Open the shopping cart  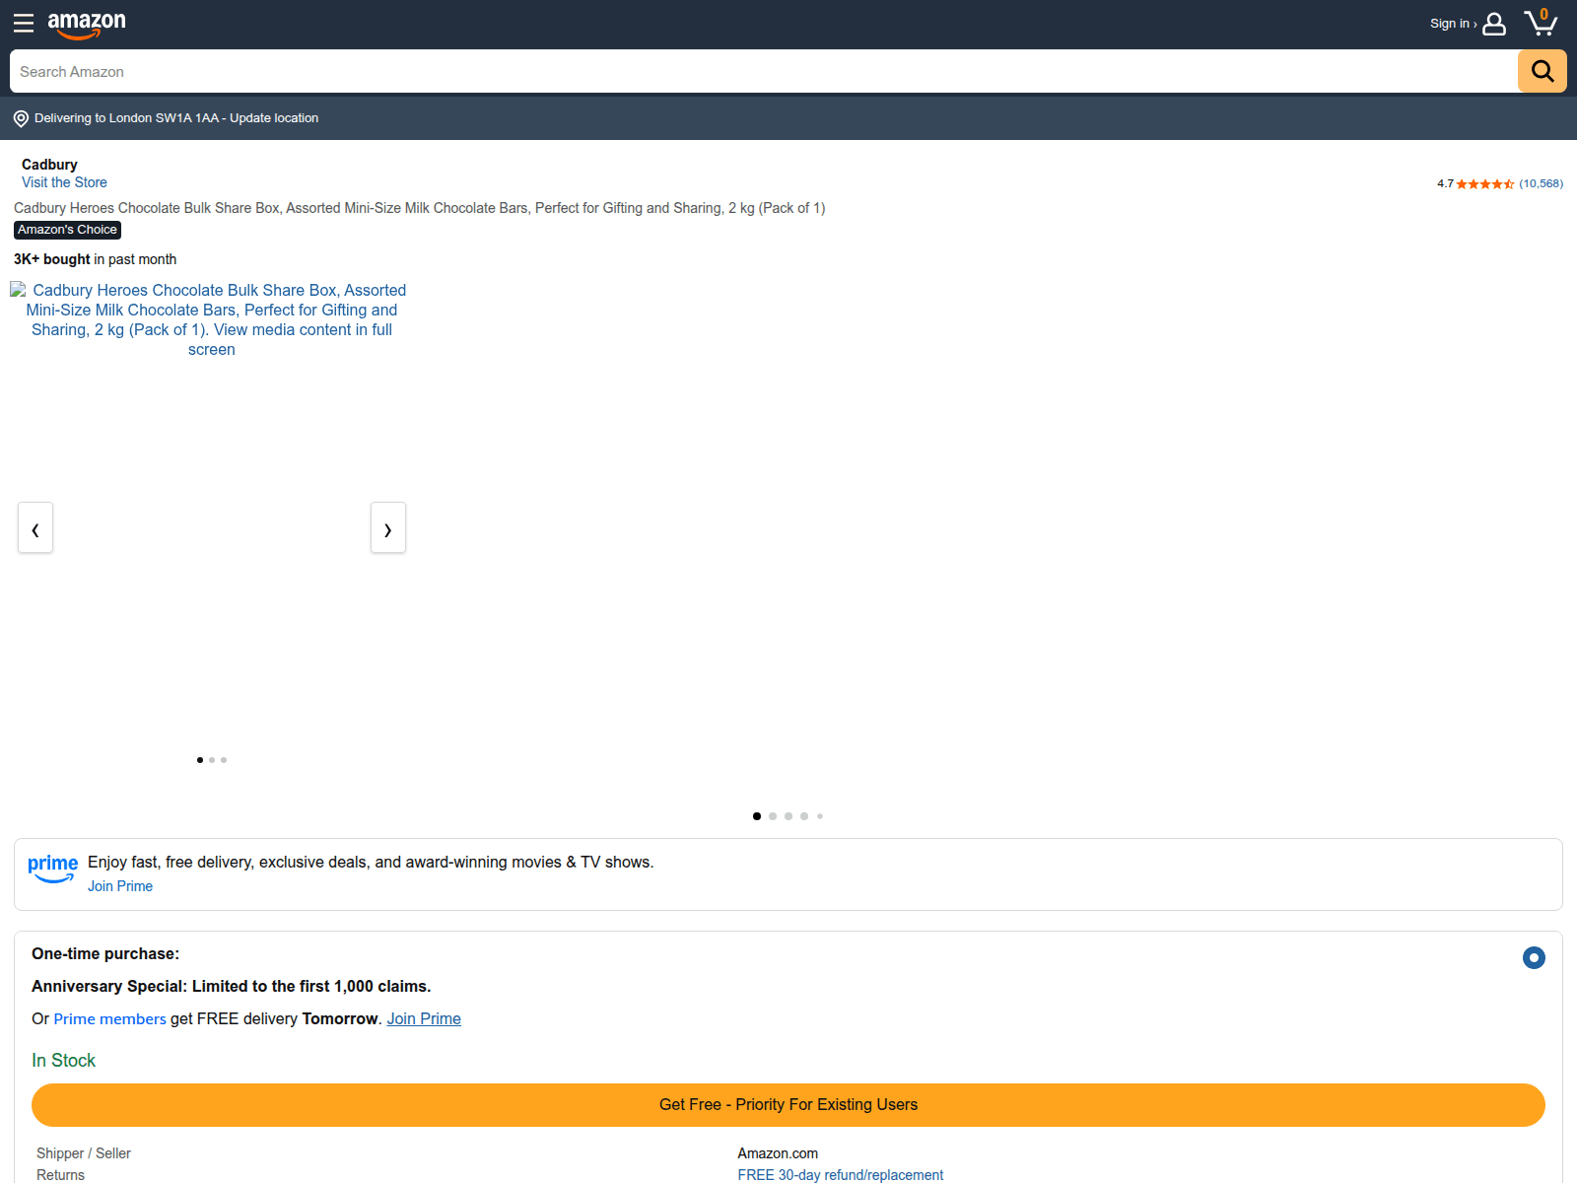1541,23
